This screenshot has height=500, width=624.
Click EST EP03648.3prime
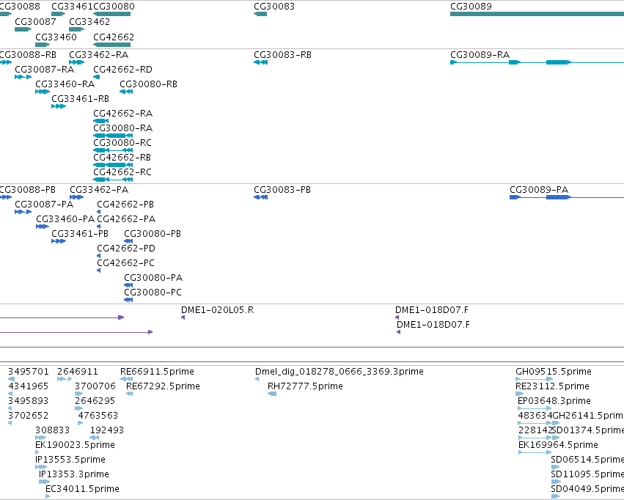[535, 408]
